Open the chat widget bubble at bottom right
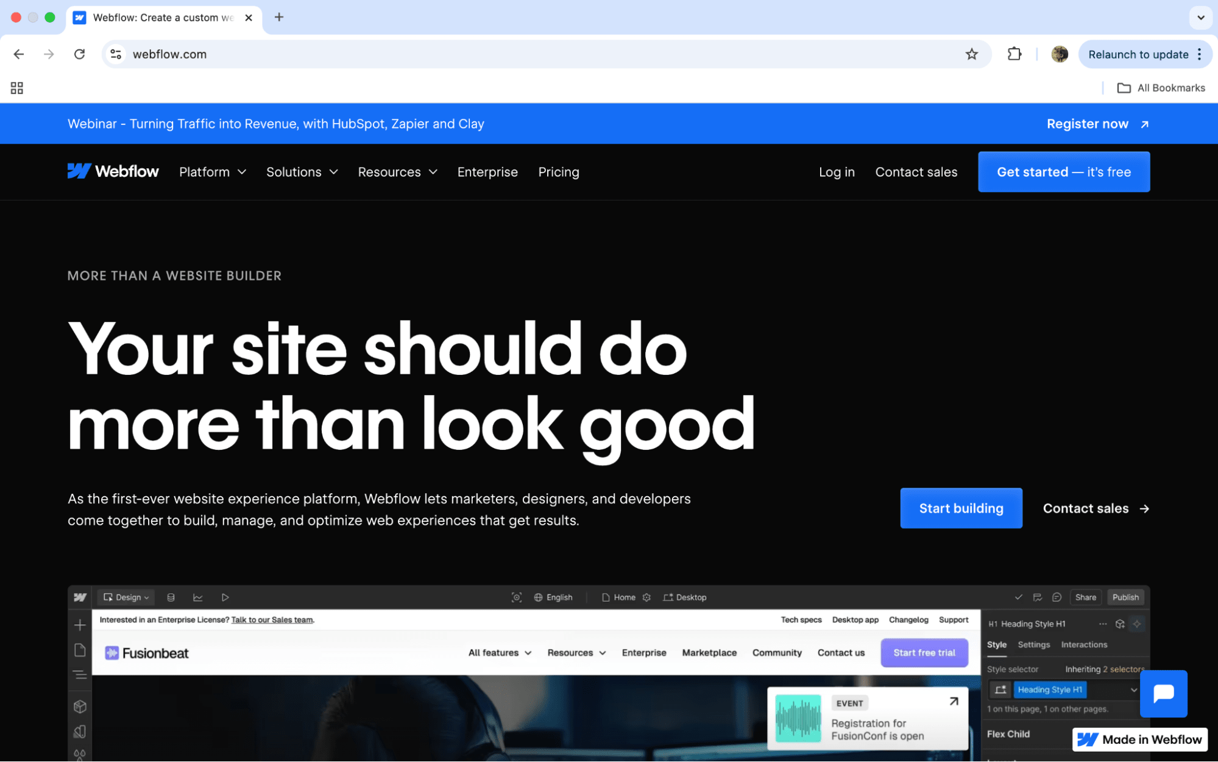1218x762 pixels. point(1164,694)
